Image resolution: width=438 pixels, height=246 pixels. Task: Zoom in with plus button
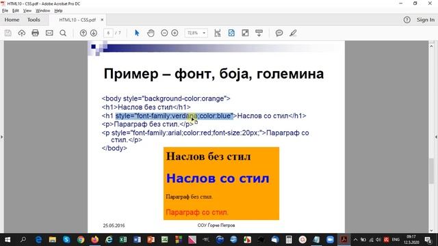175,33
